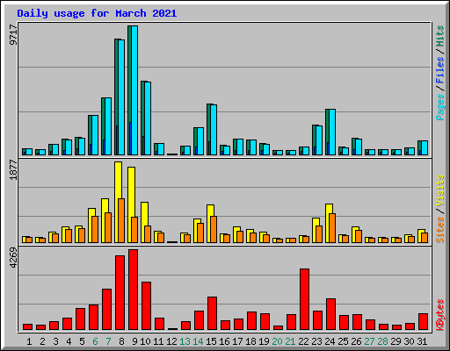The image size is (450, 351).
Task: Click the orange Sites bar for day 8
Action: [121, 220]
